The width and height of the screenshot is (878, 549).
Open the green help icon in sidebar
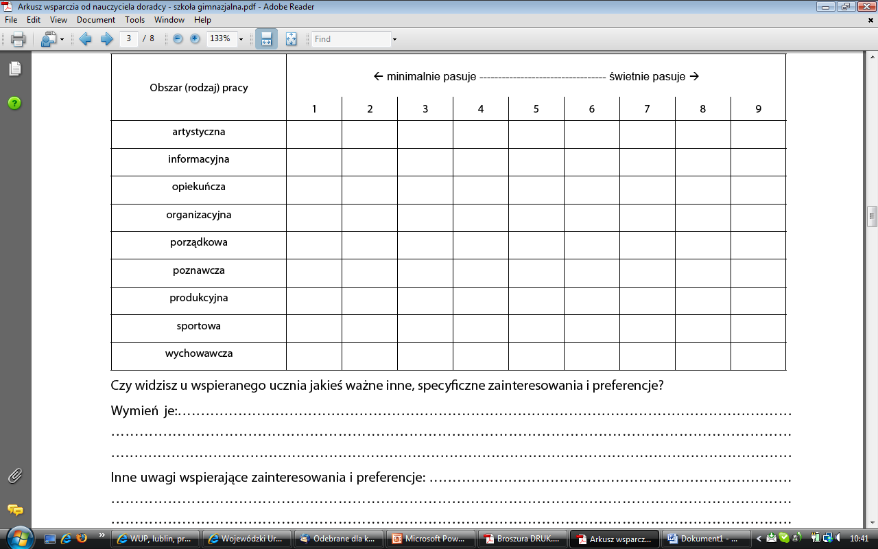(x=14, y=103)
